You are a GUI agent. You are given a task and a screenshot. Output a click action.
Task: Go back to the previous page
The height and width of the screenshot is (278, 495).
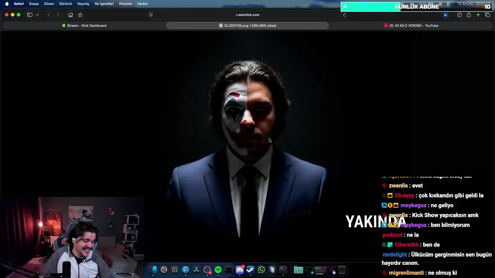coord(49,15)
